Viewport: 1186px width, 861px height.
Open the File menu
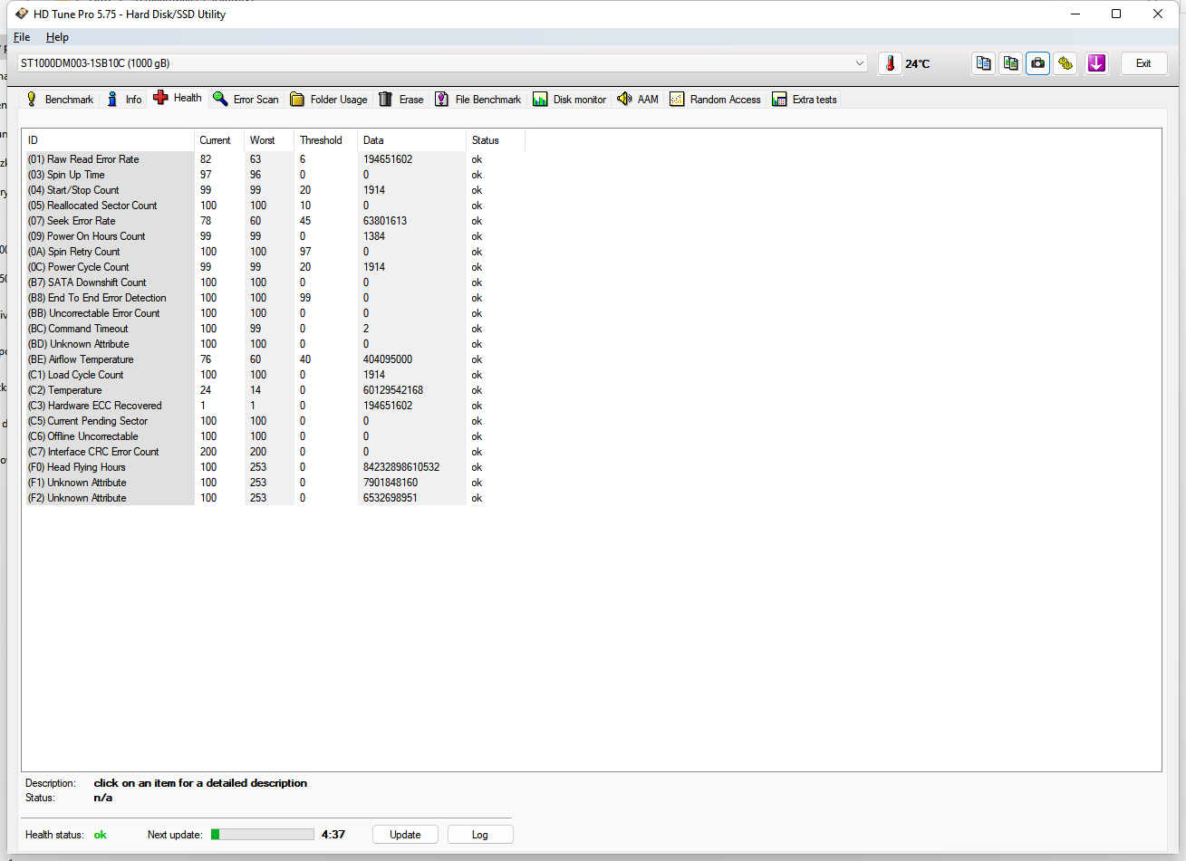22,37
